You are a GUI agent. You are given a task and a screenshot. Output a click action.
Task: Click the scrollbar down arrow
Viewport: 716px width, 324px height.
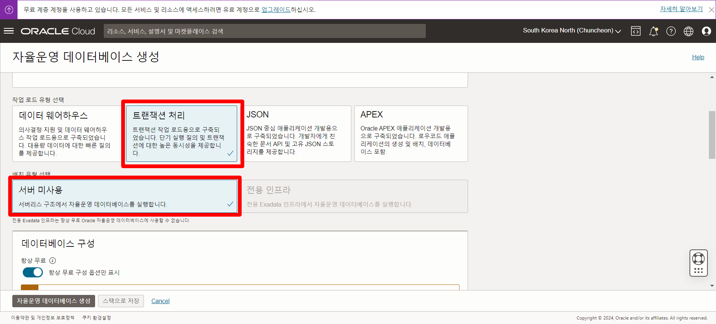coord(712,286)
